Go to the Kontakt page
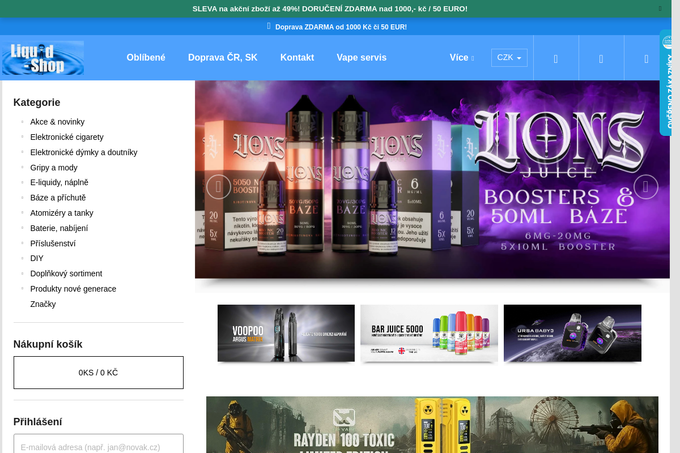This screenshot has width=680, height=453. [297, 58]
